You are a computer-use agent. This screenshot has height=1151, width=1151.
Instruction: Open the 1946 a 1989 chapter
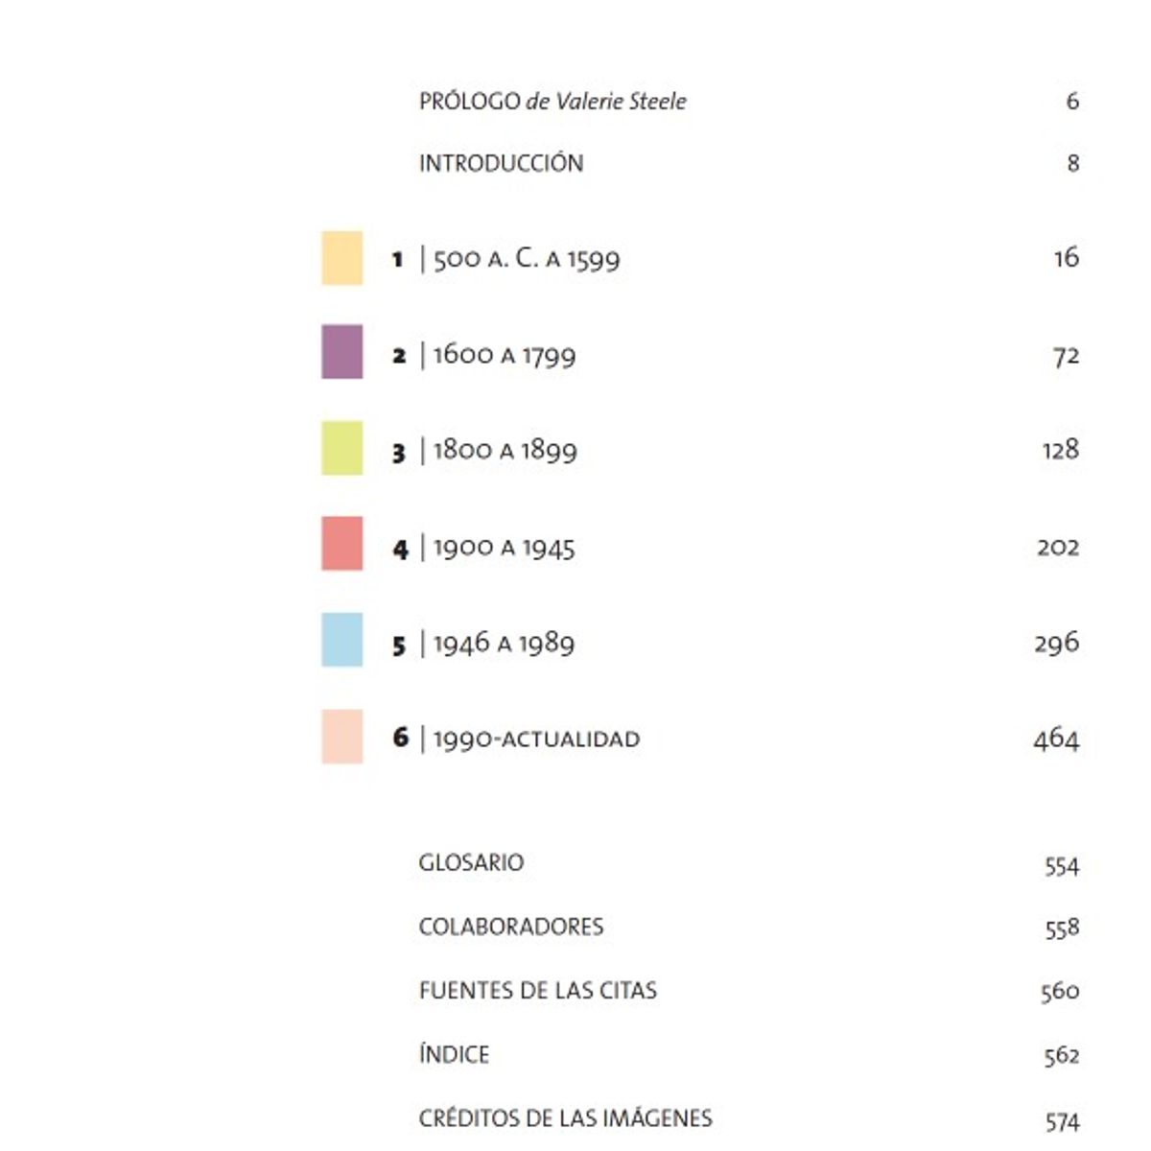(x=505, y=643)
